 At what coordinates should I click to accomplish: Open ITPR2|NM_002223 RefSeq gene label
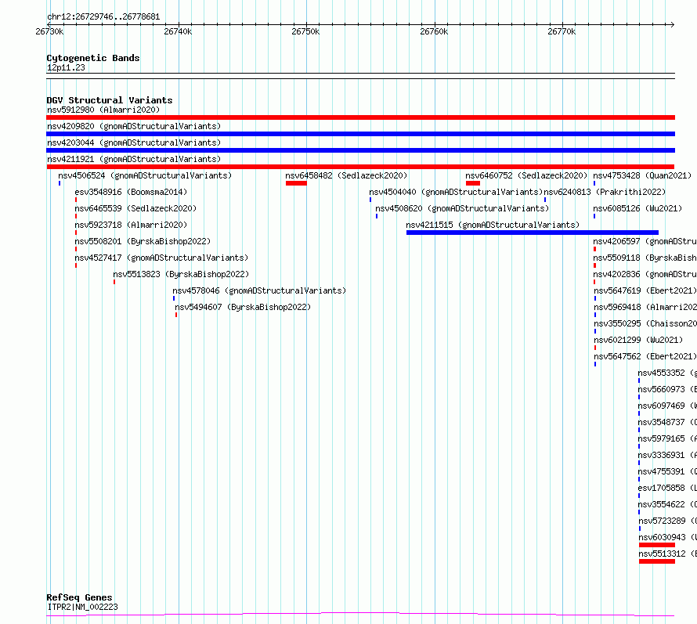tap(82, 607)
